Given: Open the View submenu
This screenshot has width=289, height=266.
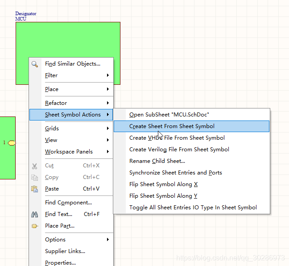Looking at the screenshot, I should pyautogui.click(x=71, y=140).
